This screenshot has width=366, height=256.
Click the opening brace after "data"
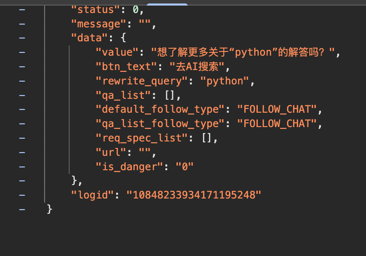coord(123,38)
